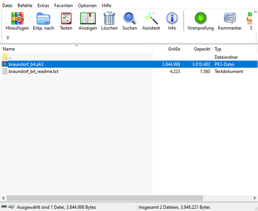Open the Anzeigen book icon
This screenshot has height=211, width=258.
tap(88, 18)
